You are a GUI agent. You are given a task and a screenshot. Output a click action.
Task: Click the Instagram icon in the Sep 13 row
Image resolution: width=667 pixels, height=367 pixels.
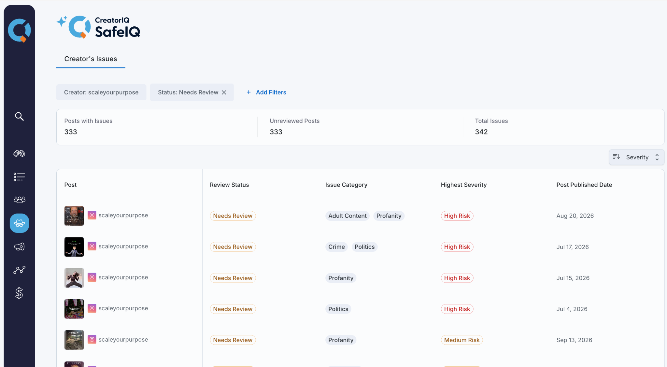[92, 339]
